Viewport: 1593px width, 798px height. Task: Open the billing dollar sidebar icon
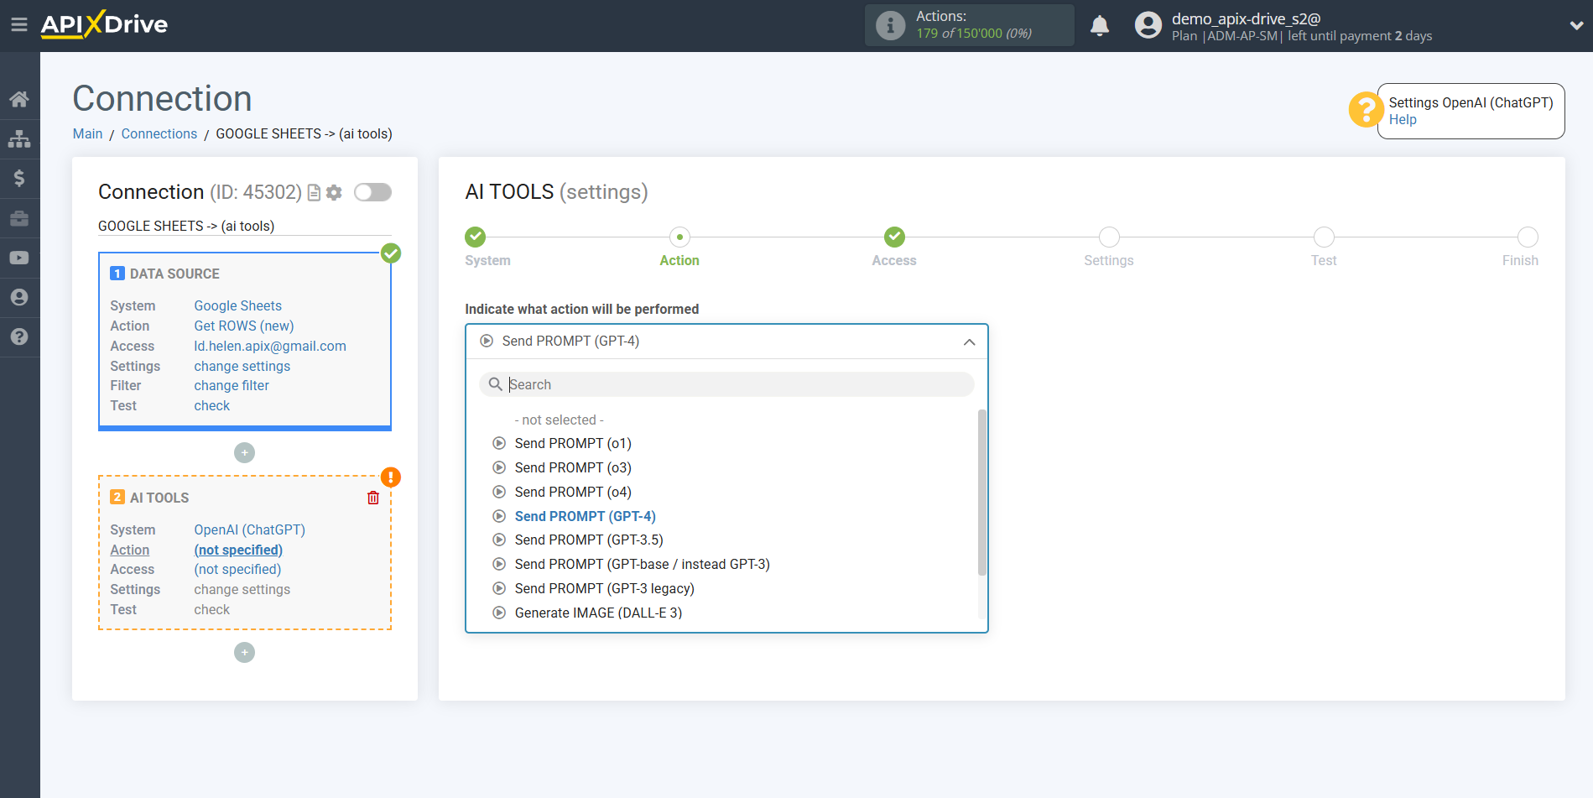(19, 179)
